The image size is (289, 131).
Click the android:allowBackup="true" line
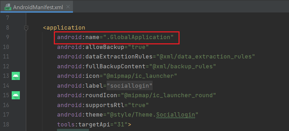(x=103, y=47)
